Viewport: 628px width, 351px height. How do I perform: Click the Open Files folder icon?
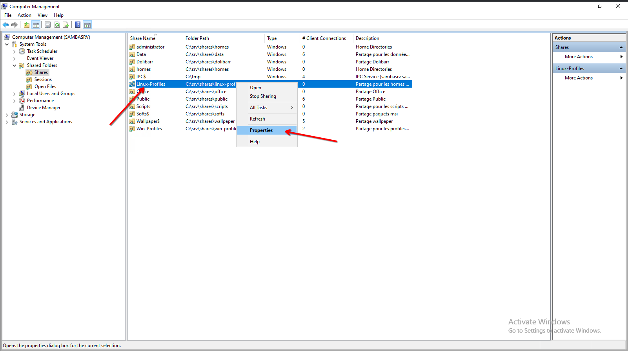29,86
